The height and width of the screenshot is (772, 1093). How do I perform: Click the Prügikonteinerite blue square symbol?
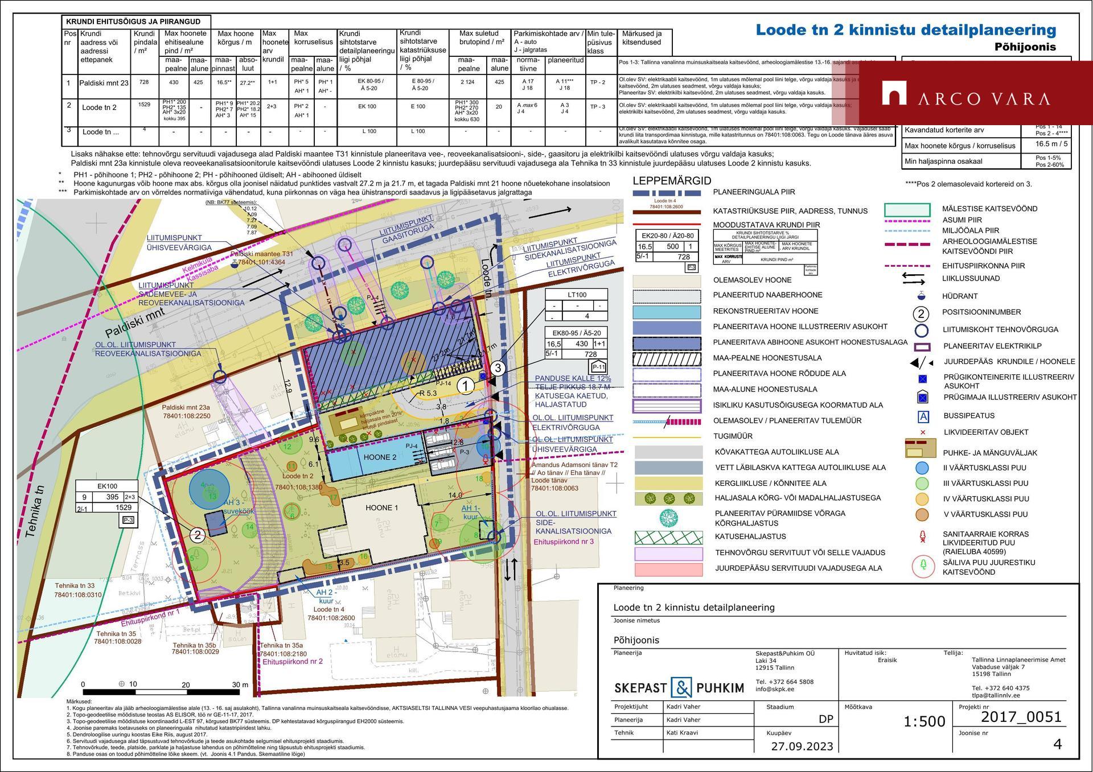pyautogui.click(x=923, y=378)
